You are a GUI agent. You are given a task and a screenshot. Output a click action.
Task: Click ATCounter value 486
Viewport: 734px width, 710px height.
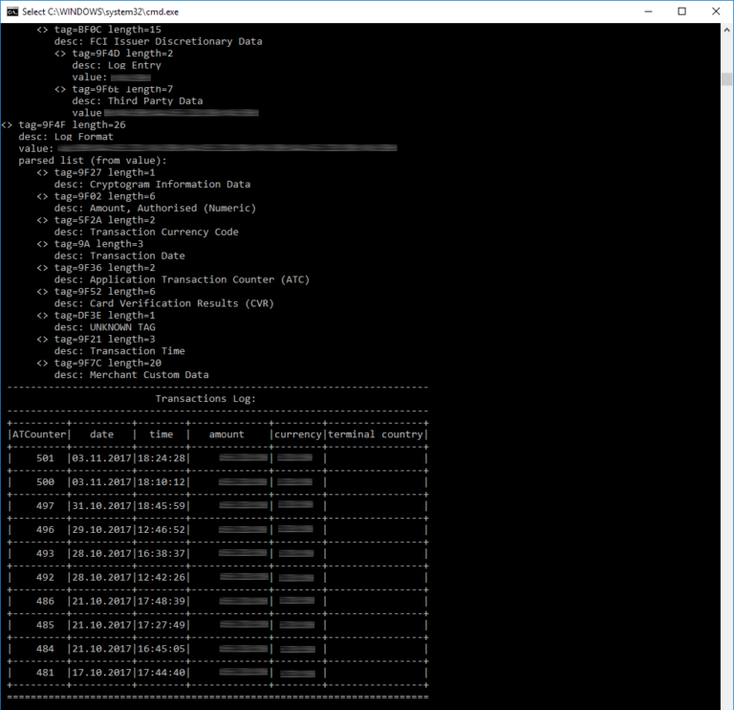coord(46,601)
